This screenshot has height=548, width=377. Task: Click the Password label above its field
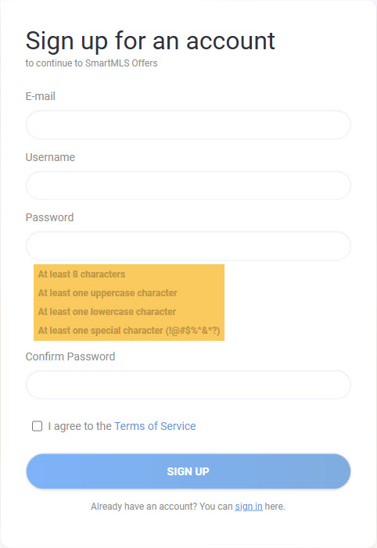pyautogui.click(x=49, y=217)
